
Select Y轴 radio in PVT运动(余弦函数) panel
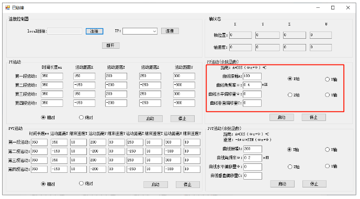point(331,150)
